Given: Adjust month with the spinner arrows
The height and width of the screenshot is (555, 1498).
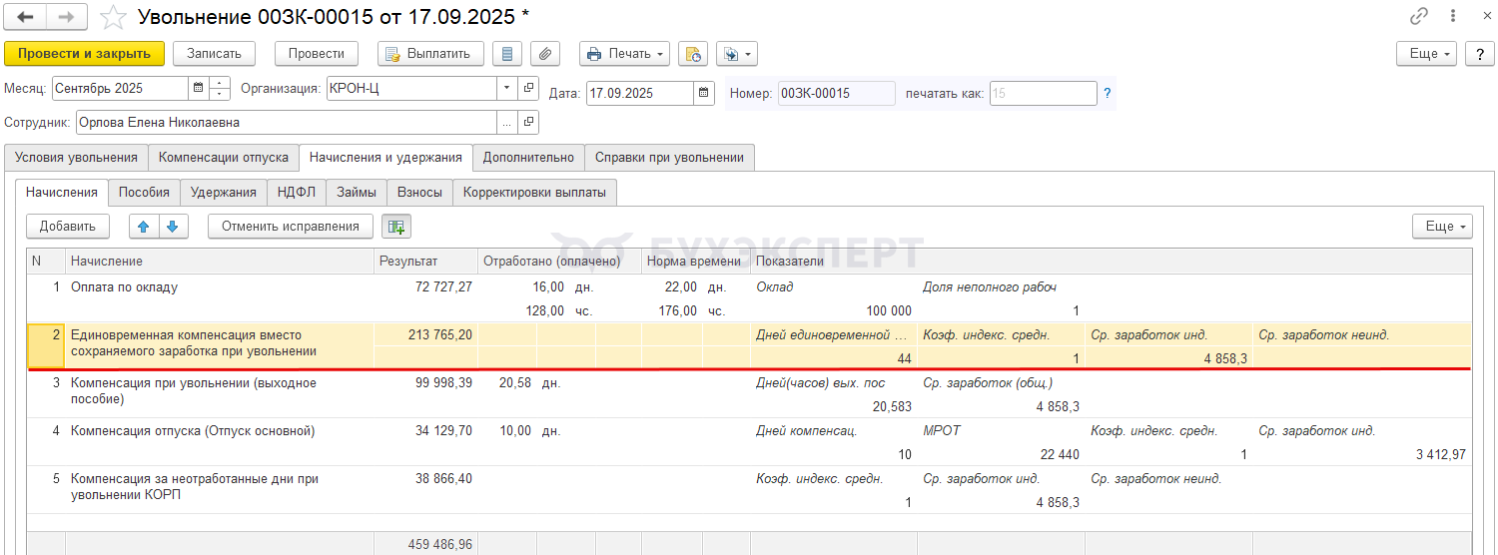Looking at the screenshot, I should (219, 88).
